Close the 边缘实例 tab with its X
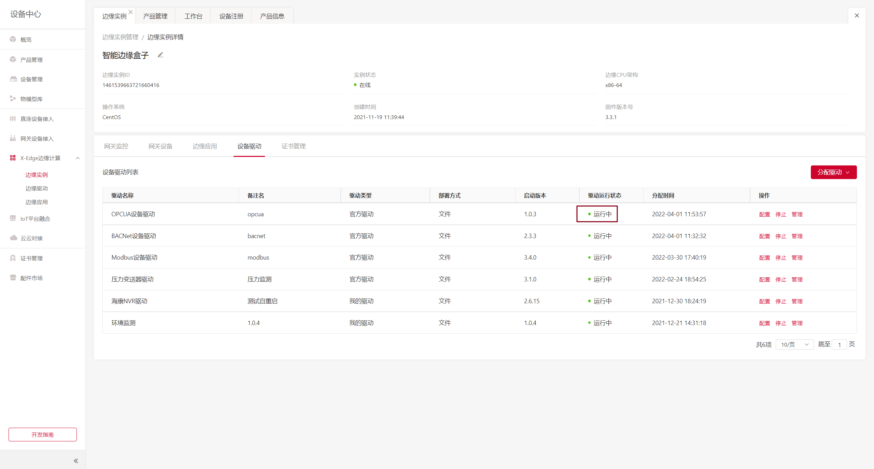874x469 pixels. point(130,12)
